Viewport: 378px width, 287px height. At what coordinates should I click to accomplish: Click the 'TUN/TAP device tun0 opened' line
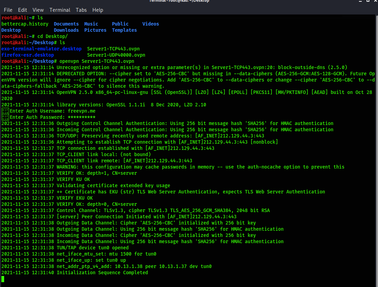pyautogui.click(x=65, y=248)
